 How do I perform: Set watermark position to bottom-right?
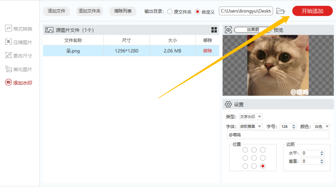tap(263, 166)
